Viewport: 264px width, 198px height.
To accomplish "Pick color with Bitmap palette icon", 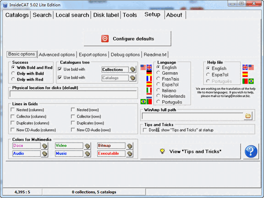I will point(129,146).
